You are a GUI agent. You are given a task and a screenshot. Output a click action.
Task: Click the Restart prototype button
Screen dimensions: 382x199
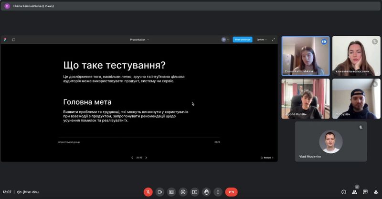click(x=266, y=158)
